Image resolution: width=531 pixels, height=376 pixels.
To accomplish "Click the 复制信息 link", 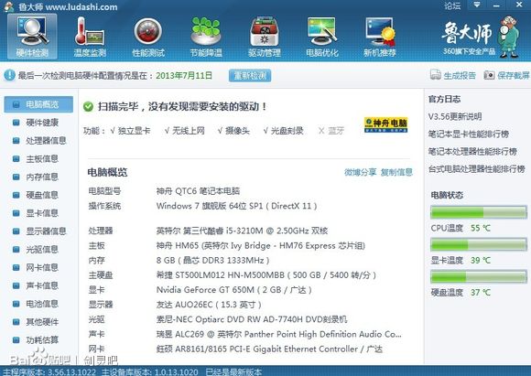I will click(x=396, y=172).
